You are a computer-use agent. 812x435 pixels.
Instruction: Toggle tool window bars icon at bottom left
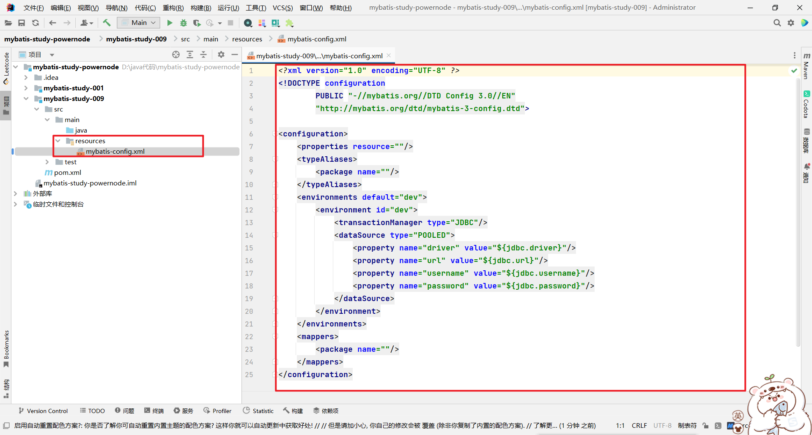click(x=6, y=426)
